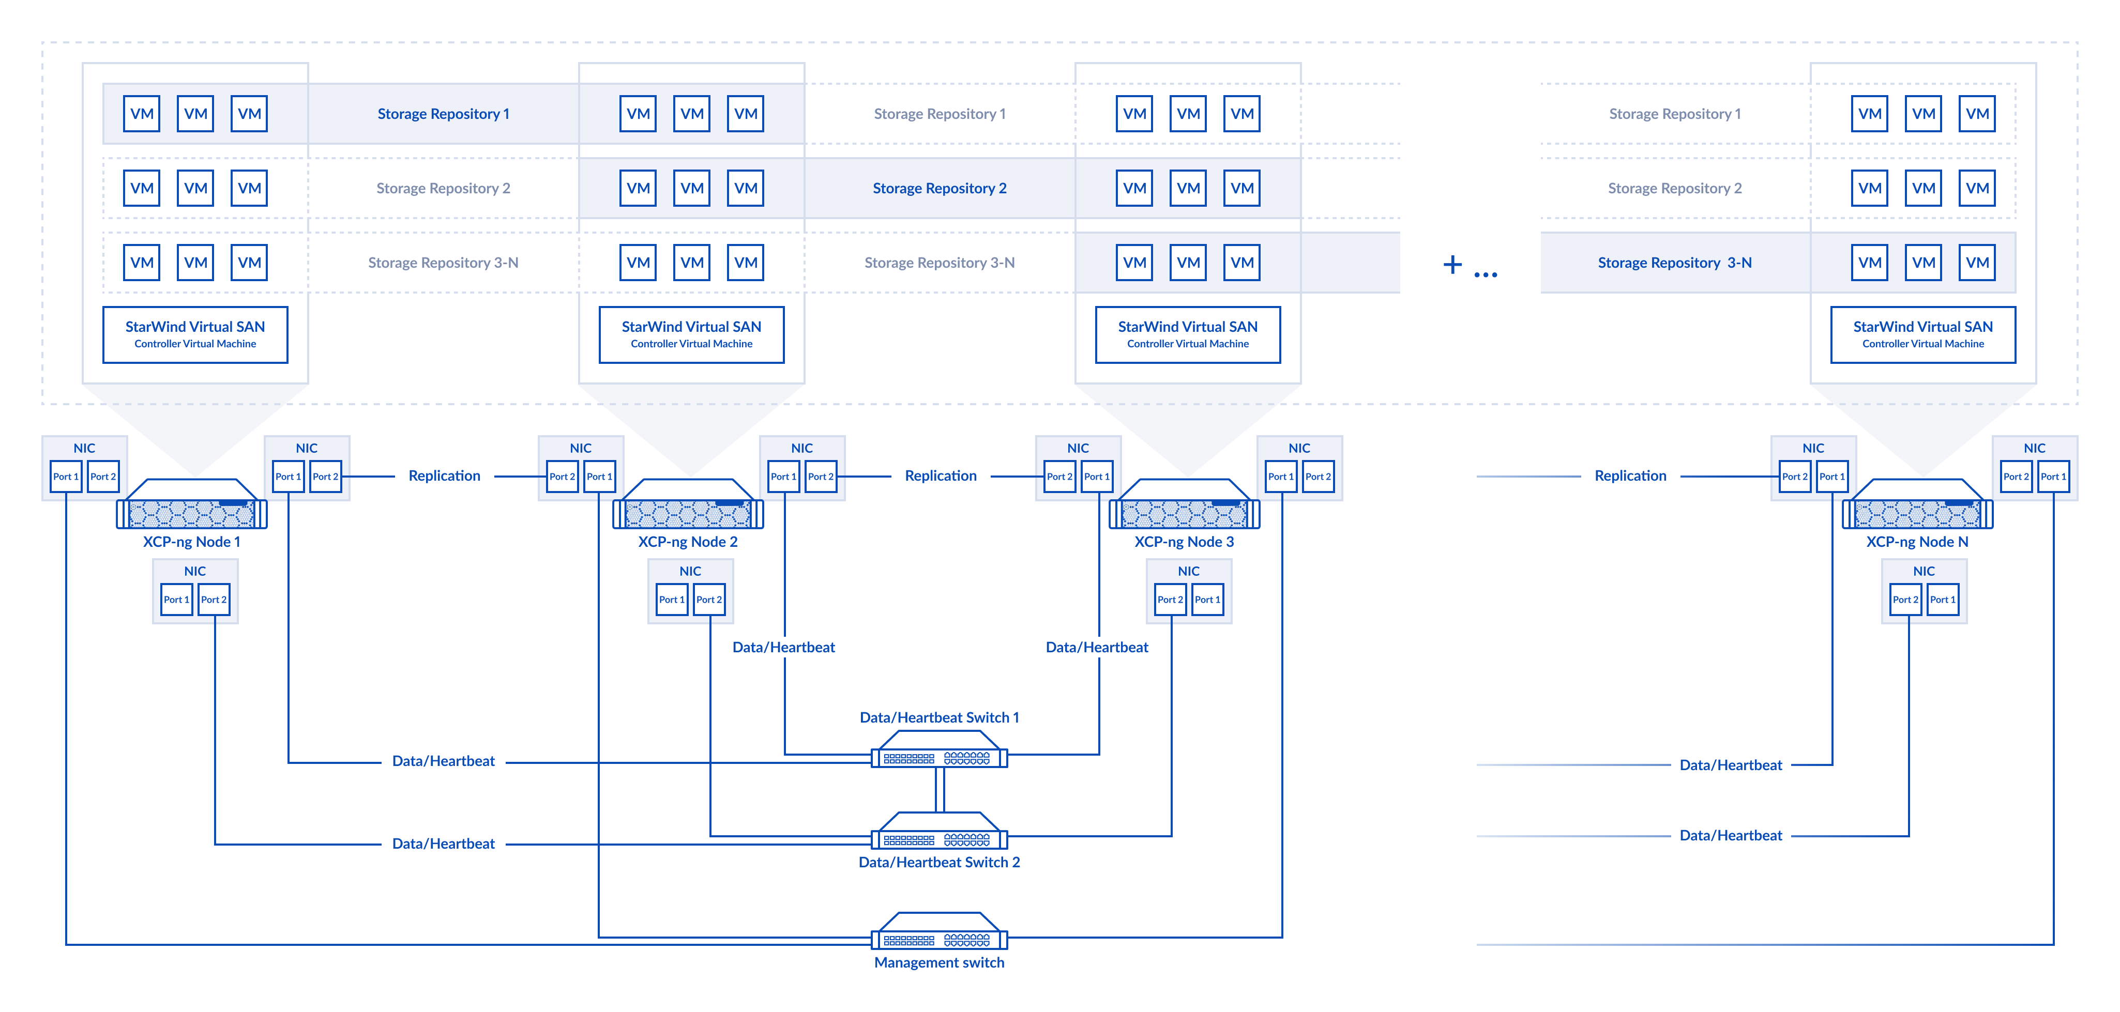Click the XCP-ng Node 3 server icon
Screen dimensions: 2120x1012
click(1184, 503)
